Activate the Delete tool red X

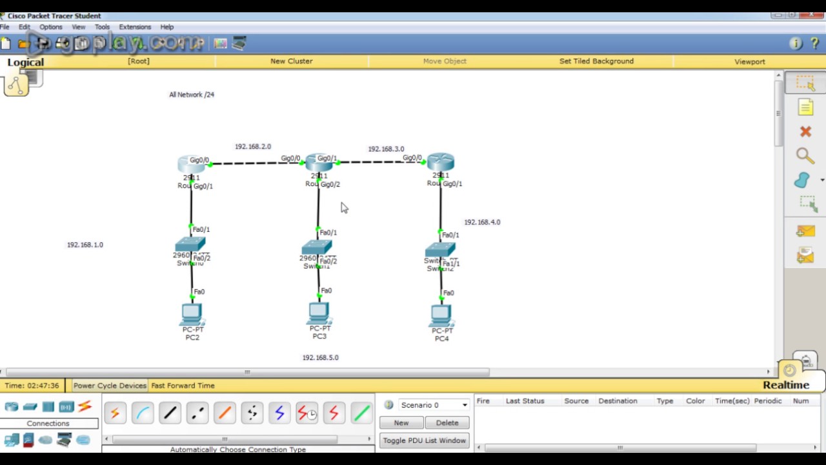click(805, 132)
